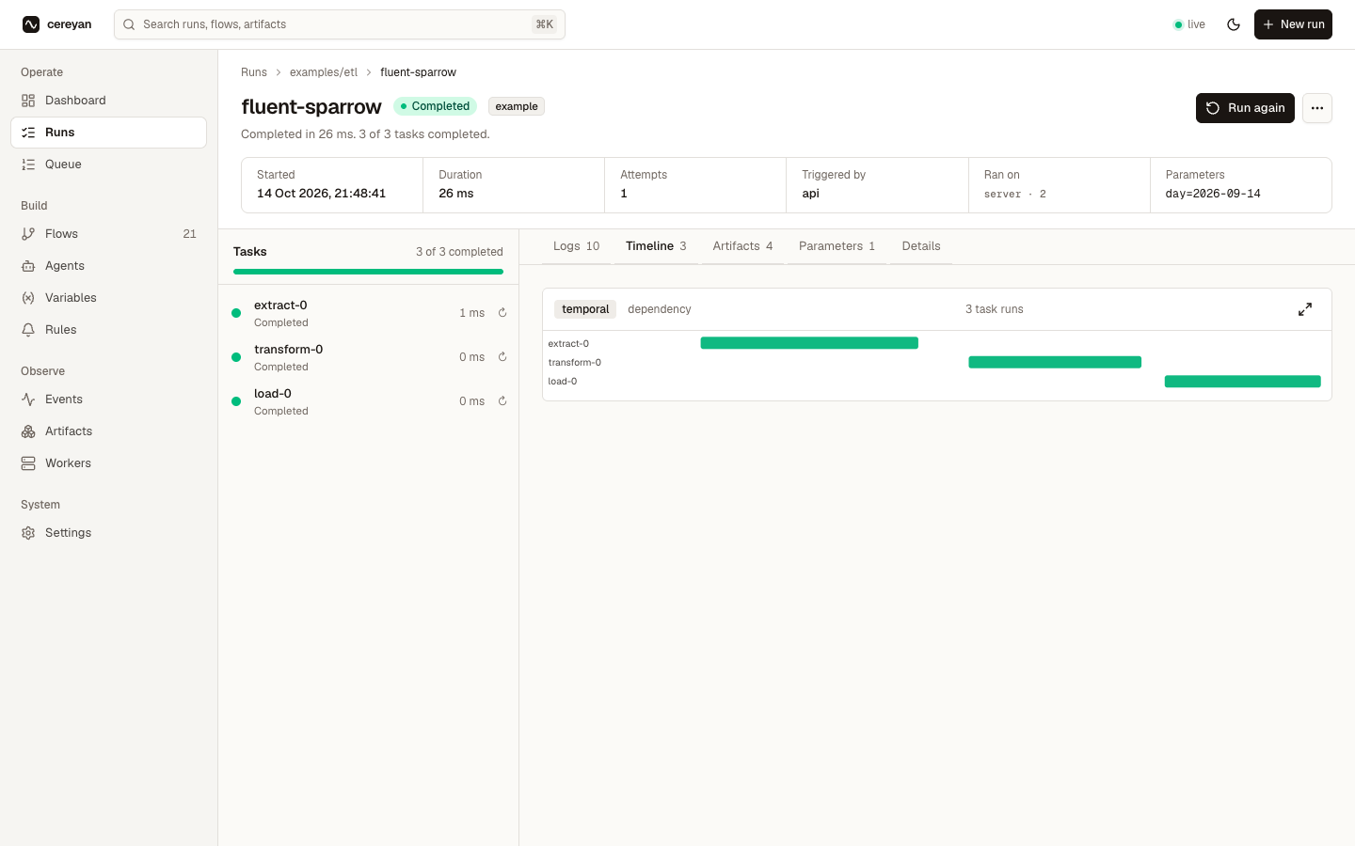Viewport: 1355px width, 846px height.
Task: Select the dependency view toggle
Action: click(x=660, y=309)
